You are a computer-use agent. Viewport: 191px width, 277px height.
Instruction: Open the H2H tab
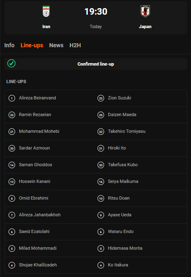pyautogui.click(x=75, y=45)
